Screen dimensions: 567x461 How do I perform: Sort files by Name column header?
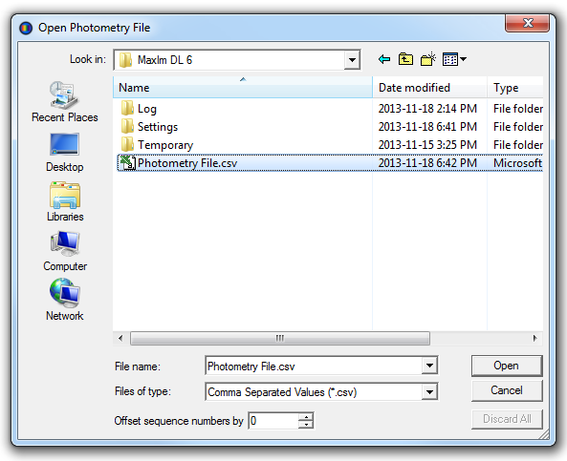click(x=243, y=88)
